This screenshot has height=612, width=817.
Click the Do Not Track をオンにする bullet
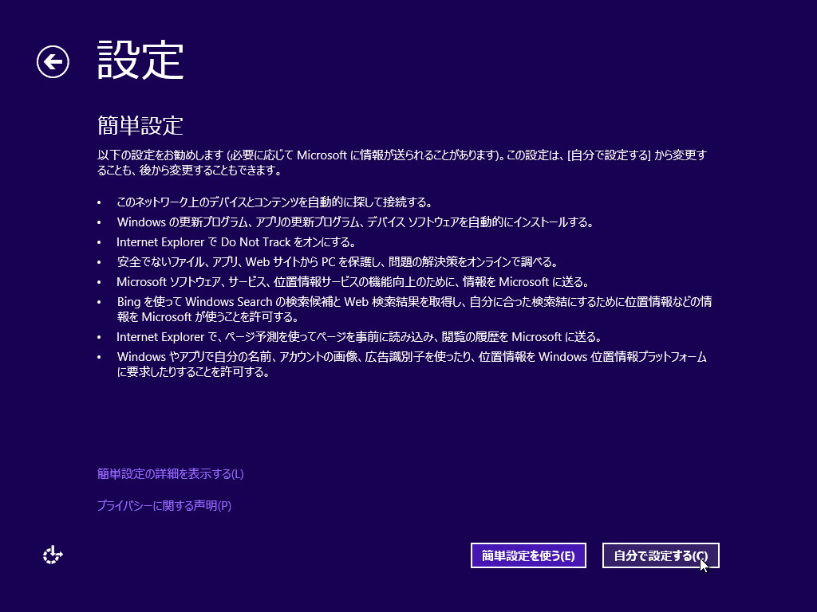tap(236, 242)
